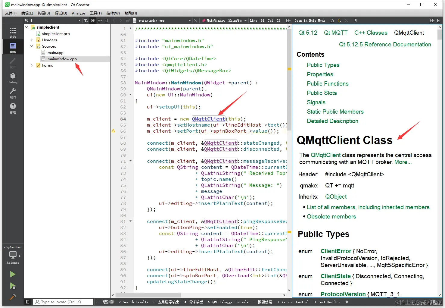The width and height of the screenshot is (445, 308).
Task: Open QObject inherits link
Action: point(336,196)
